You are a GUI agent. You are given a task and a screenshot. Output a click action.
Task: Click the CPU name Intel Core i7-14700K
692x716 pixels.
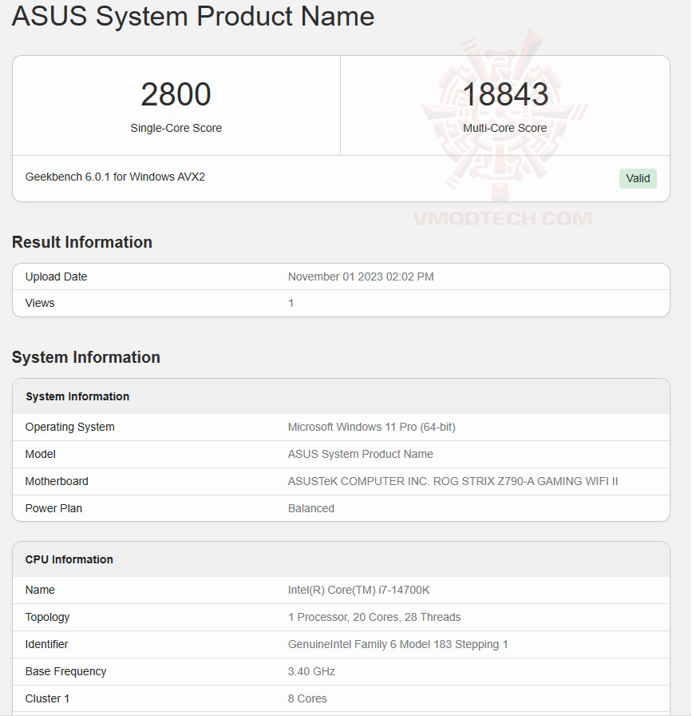(x=358, y=590)
